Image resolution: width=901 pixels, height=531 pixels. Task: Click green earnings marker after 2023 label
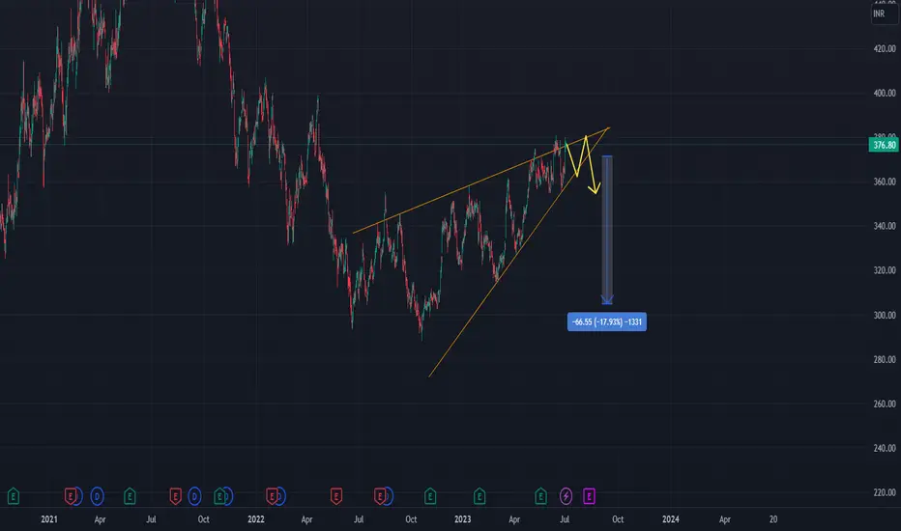[480, 496]
